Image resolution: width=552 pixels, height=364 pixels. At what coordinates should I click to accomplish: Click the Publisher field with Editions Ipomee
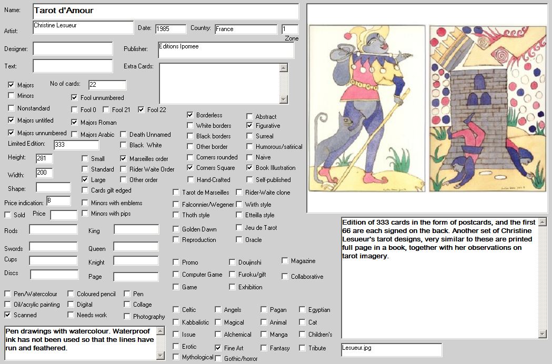[x=226, y=50]
